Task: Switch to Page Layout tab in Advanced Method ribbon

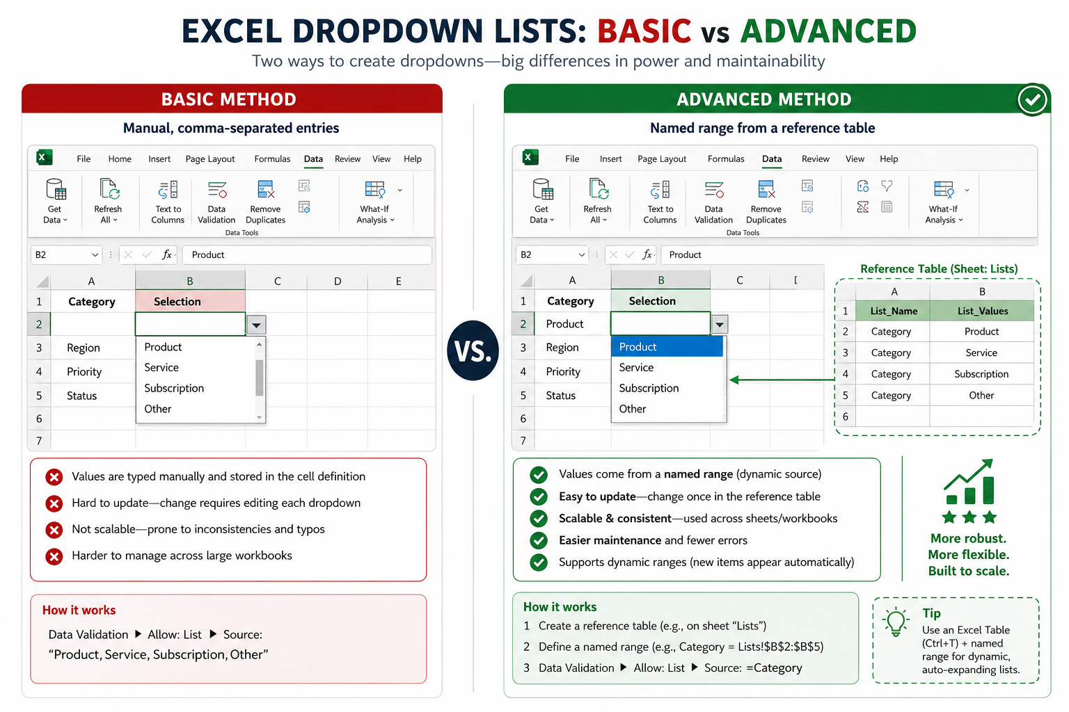Action: (662, 159)
